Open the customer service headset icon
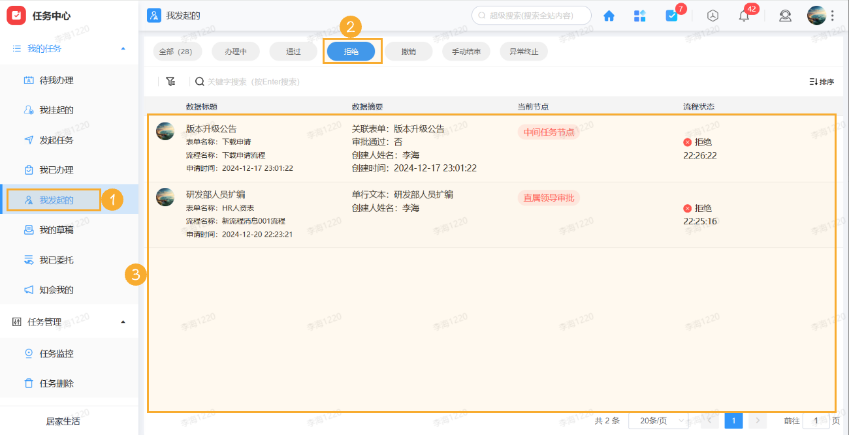The height and width of the screenshot is (435, 849). 785,16
